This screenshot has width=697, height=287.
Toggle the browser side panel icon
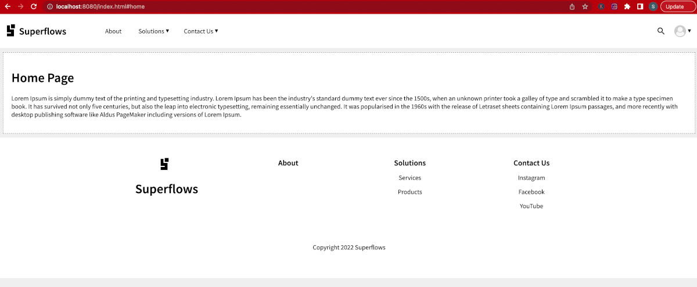tap(640, 6)
